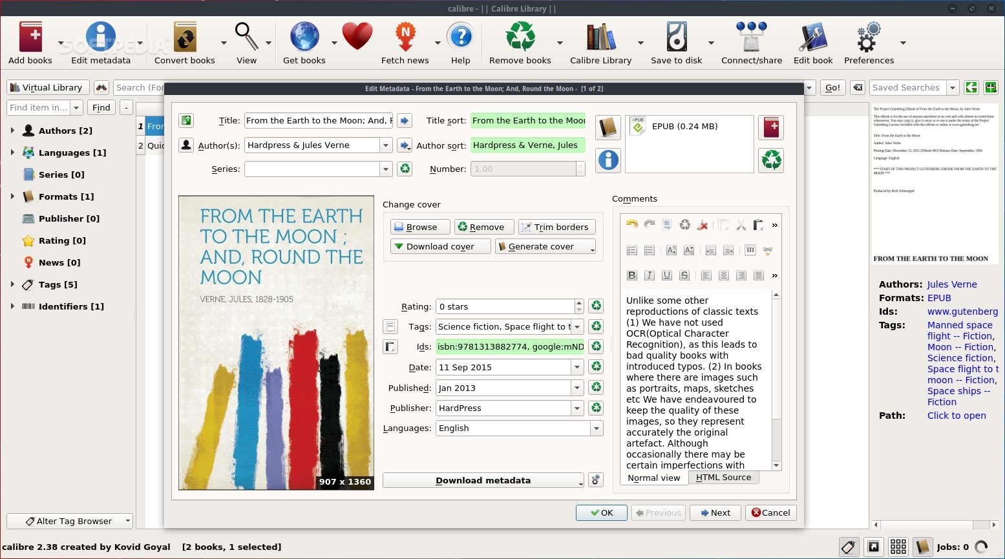Click set cover from book format icon
Image resolution: width=1005 pixels, height=559 pixels.
pyautogui.click(x=608, y=127)
